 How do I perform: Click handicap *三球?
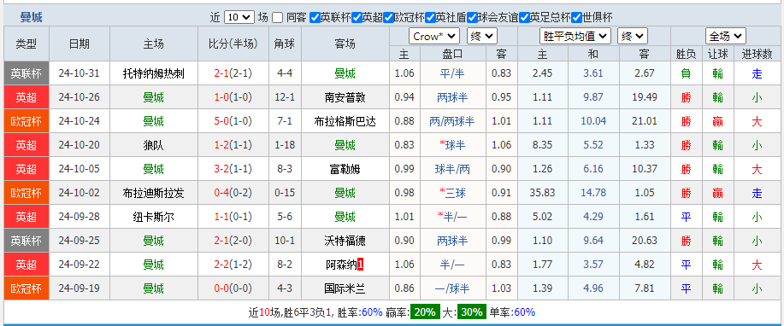coord(452,193)
